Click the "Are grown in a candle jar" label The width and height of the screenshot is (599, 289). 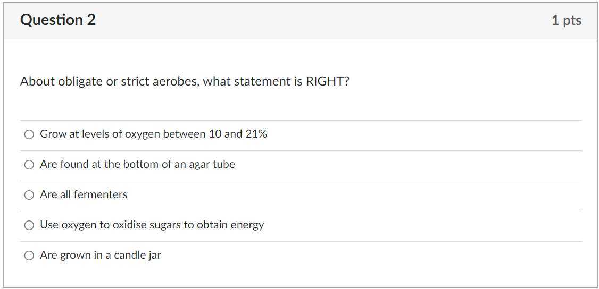[101, 255]
